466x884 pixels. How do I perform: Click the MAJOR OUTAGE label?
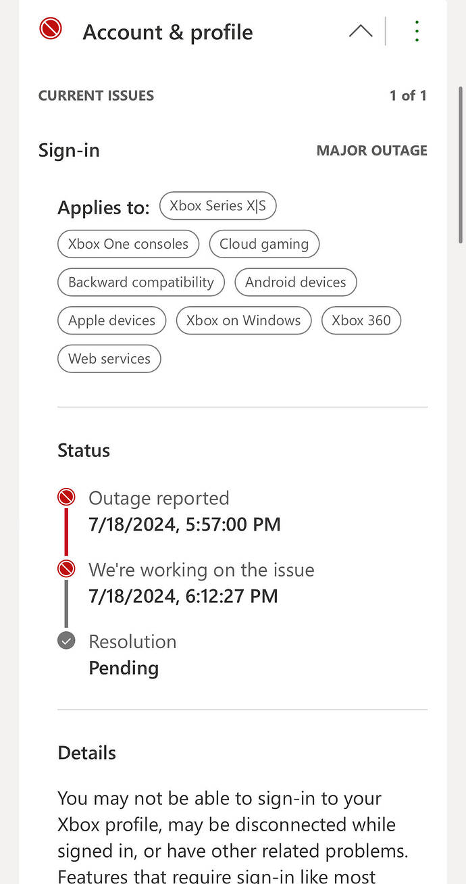[372, 151]
